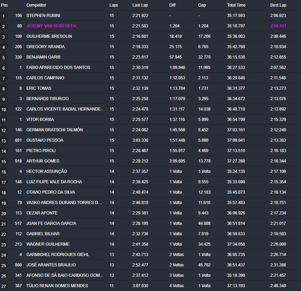Viewport: 301px width, 291px height.
Task: Select competitor GUILHERME BRESOLIN
Action: [x=49, y=36]
